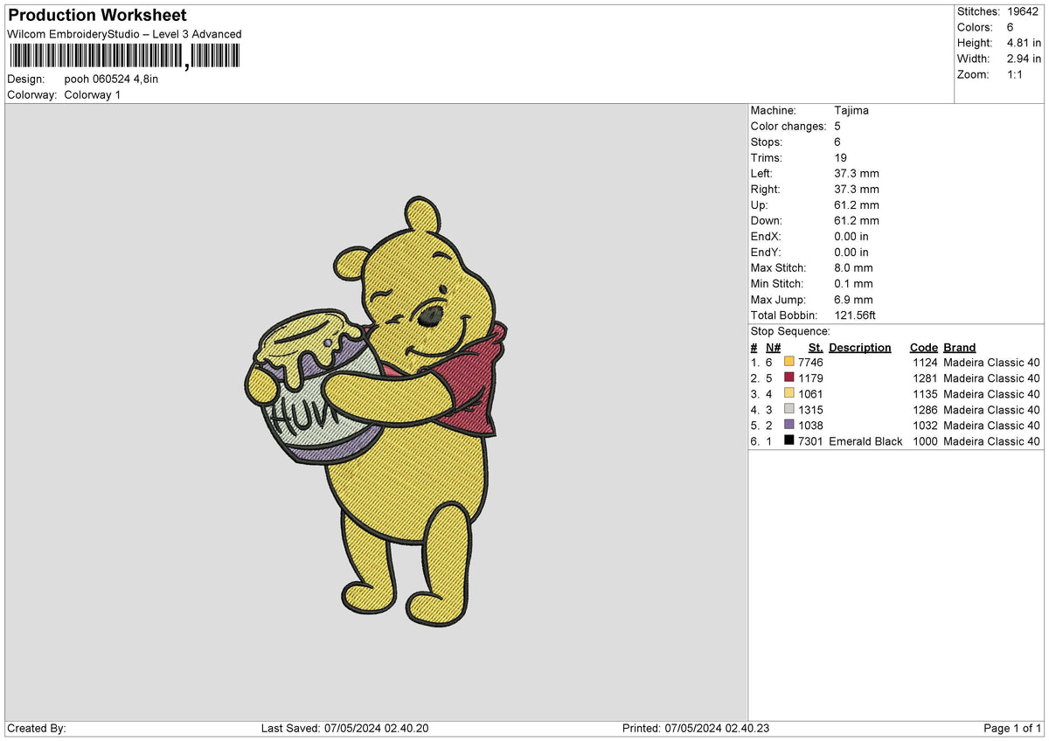Select the Height value 4.81 in

pos(1024,43)
